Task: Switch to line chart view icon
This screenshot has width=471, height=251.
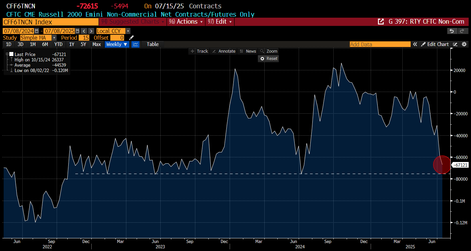Action: 135,44
